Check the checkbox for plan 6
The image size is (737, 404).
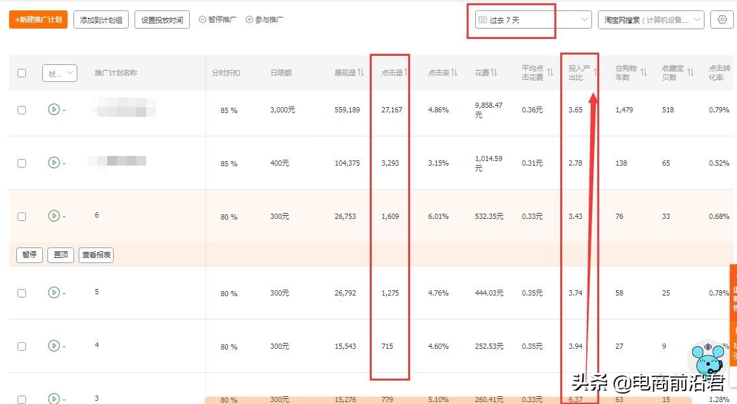tap(21, 216)
